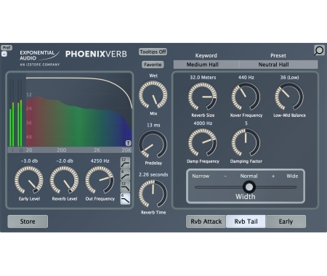This screenshot has width=327, height=276.
Task: Select the 12 dB low-pass filter shape
Action: pyautogui.click(x=125, y=187)
